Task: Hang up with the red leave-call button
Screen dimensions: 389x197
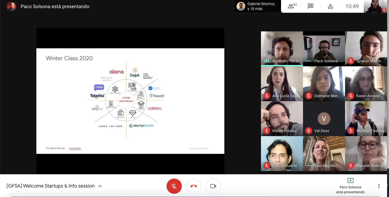Action: pyautogui.click(x=194, y=186)
